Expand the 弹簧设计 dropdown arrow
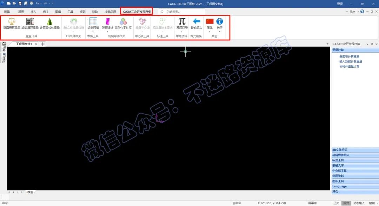The height and width of the screenshot is (206, 379). pos(108,31)
